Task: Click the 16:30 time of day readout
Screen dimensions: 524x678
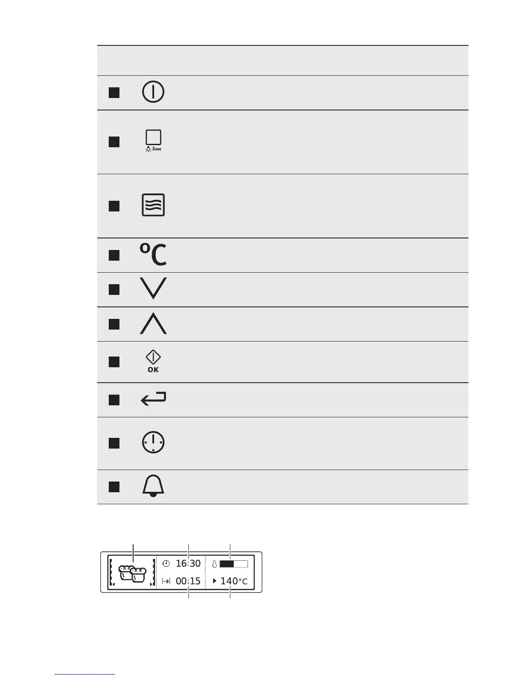Action: [x=188, y=564]
